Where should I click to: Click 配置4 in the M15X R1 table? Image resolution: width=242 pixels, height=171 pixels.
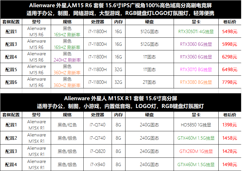tap(11, 165)
